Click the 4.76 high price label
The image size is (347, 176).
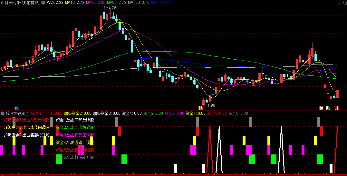coord(112,8)
